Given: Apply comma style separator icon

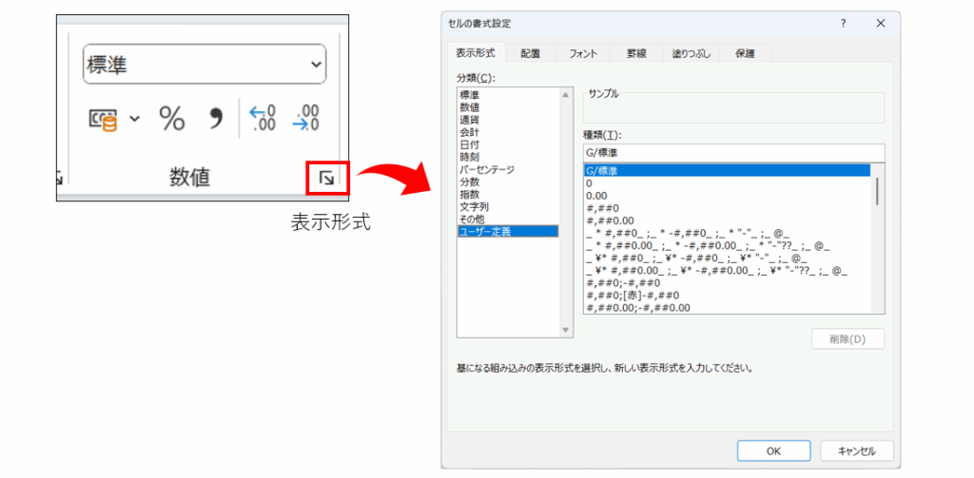Looking at the screenshot, I should click(x=215, y=119).
